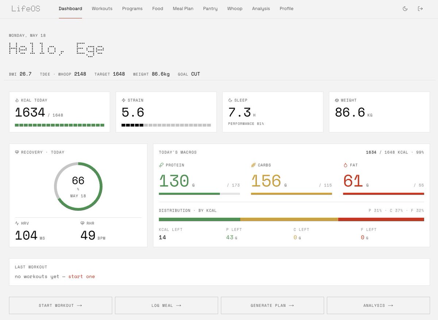Open the Whoop tab

[x=235, y=8]
